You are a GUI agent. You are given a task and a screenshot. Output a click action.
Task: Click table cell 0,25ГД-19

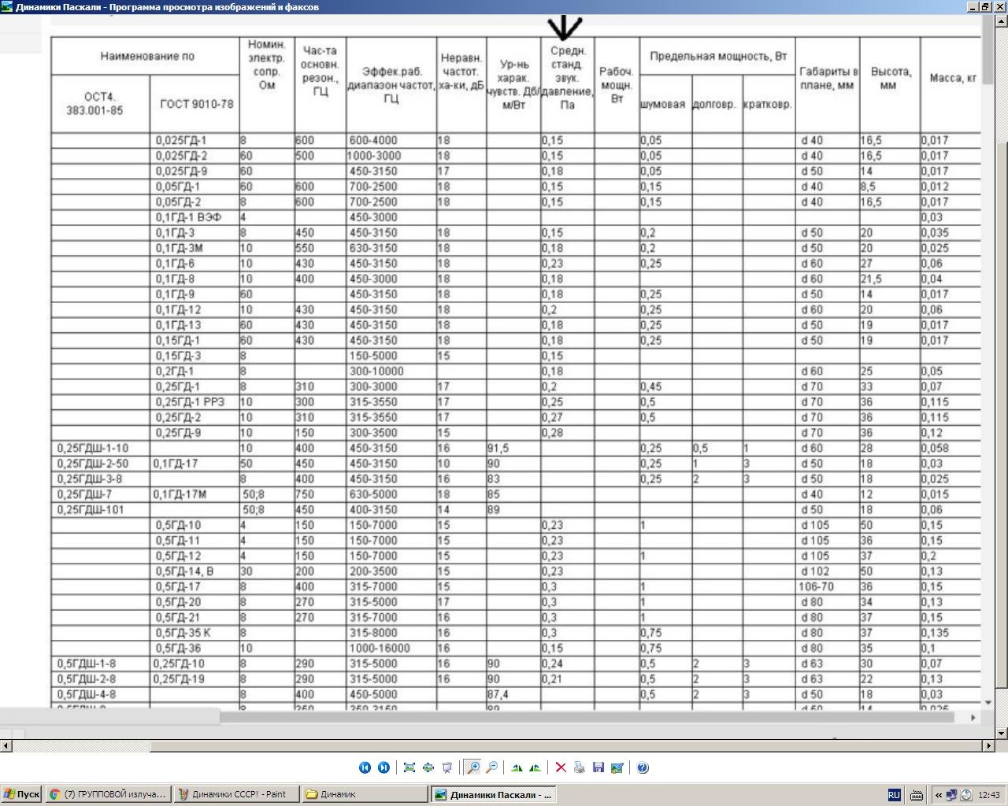179,679
